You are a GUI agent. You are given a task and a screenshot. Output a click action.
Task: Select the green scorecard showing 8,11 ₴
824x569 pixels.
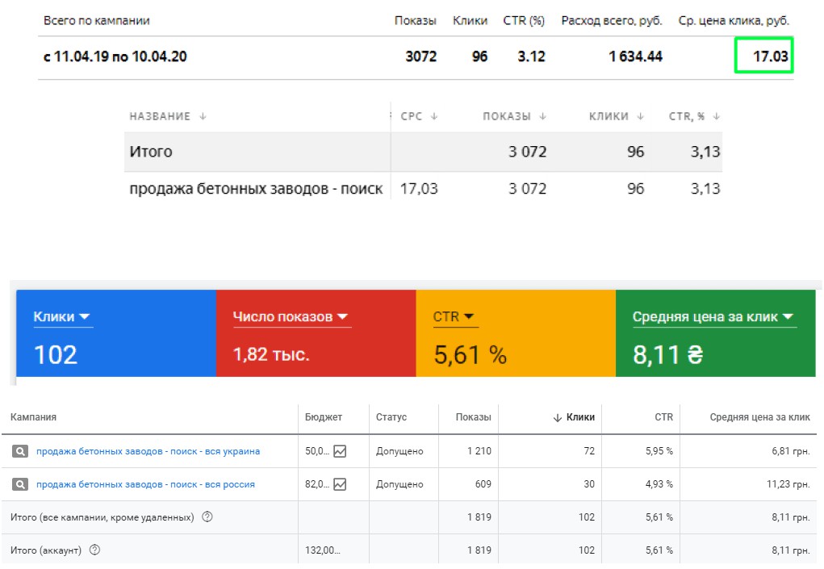point(716,333)
